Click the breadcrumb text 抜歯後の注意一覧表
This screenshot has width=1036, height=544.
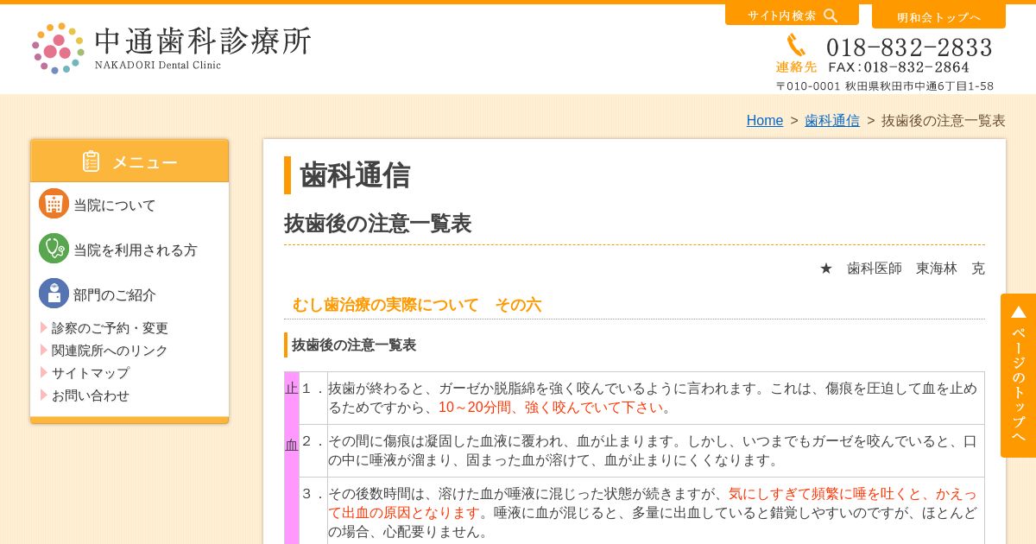pyautogui.click(x=944, y=121)
